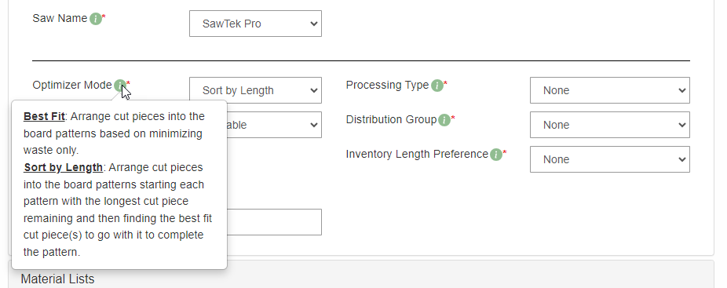Click the underlined Best Fit tooltip heading

(x=44, y=116)
